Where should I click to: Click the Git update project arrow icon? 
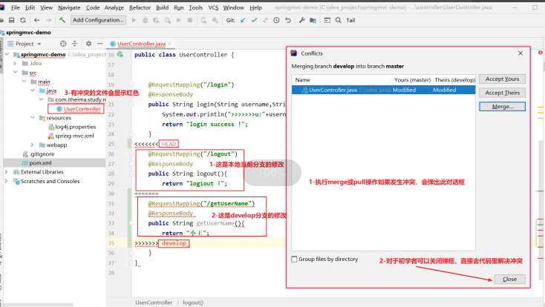[242, 20]
